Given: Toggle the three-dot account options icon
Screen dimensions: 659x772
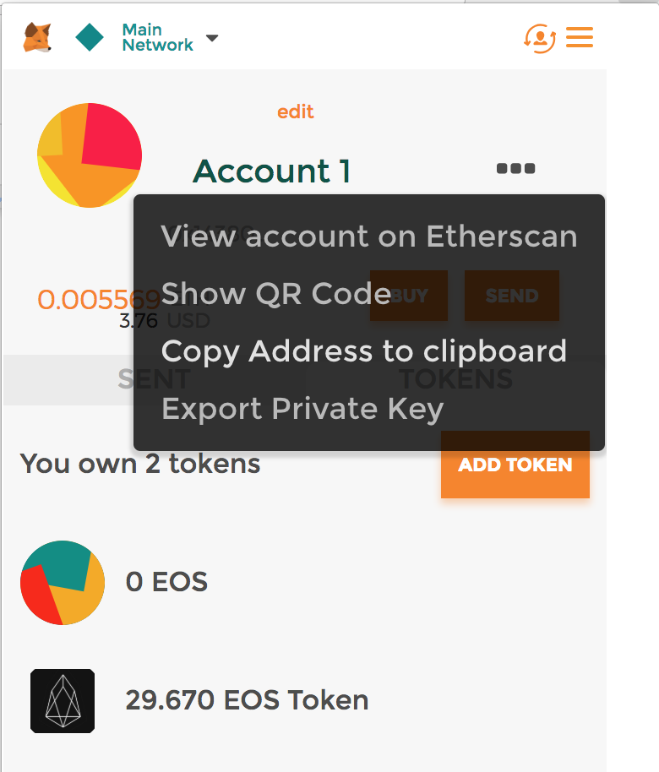Looking at the screenshot, I should click(515, 168).
